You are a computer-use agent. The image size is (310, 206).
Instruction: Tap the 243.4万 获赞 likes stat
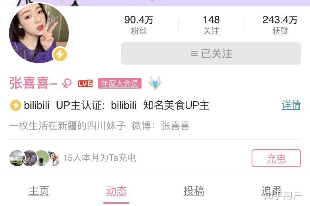(x=280, y=25)
